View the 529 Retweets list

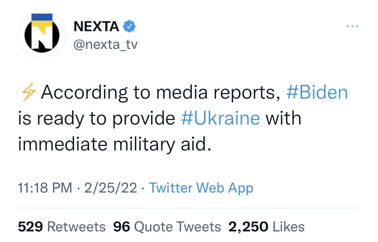(x=62, y=227)
